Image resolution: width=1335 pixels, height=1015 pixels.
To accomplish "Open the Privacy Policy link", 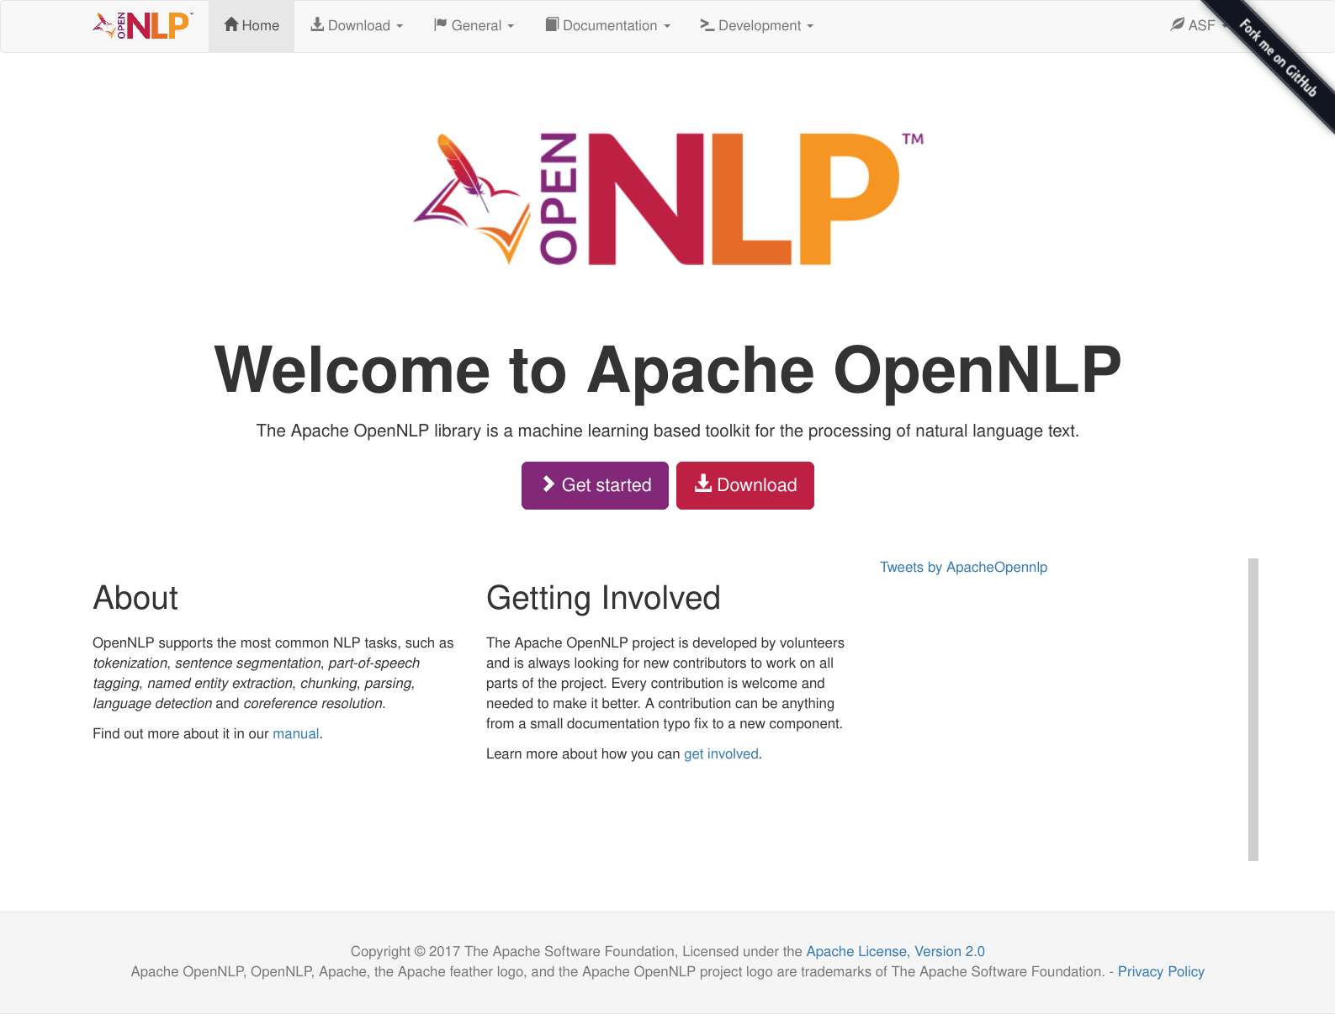I will [1161, 971].
